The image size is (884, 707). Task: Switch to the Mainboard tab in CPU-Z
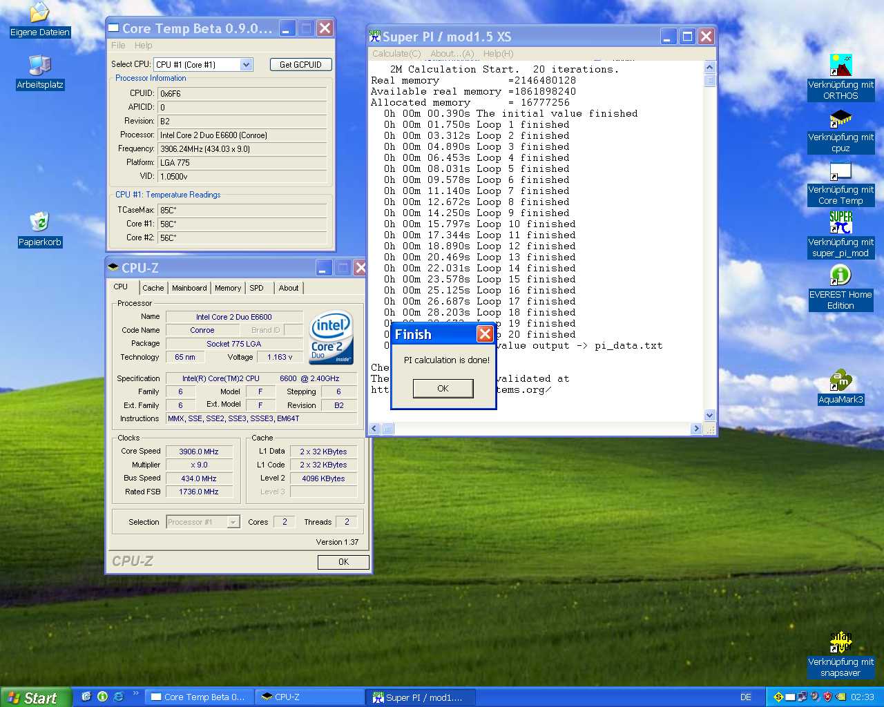click(x=189, y=288)
